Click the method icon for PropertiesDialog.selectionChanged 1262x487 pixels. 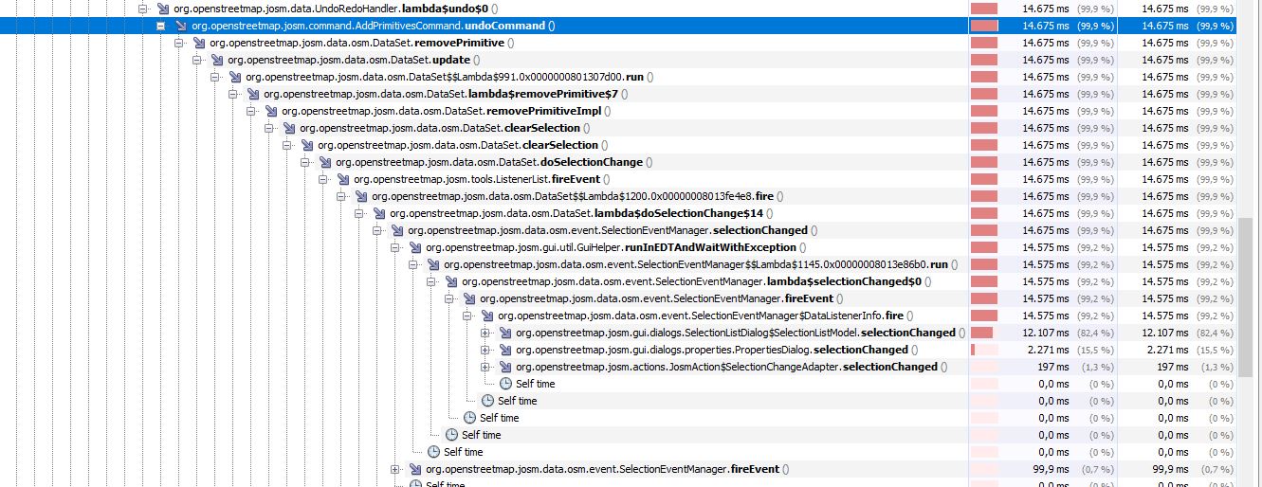click(505, 350)
